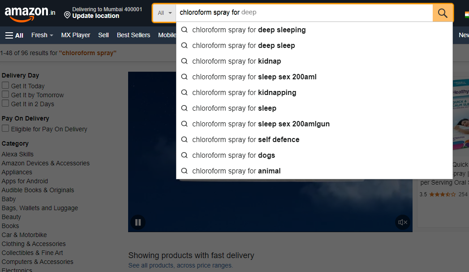
Task: Check the Get It Today box
Action: click(x=5, y=86)
